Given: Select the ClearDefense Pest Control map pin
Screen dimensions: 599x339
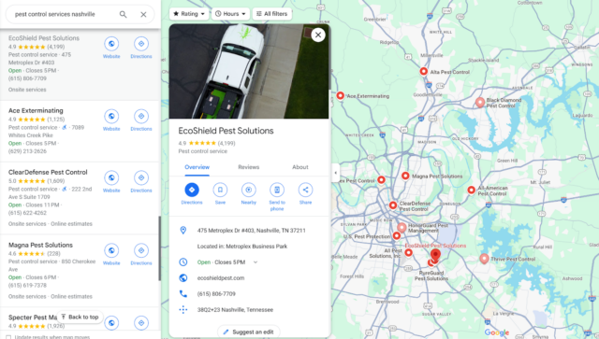Looking at the screenshot, I should [x=393, y=205].
